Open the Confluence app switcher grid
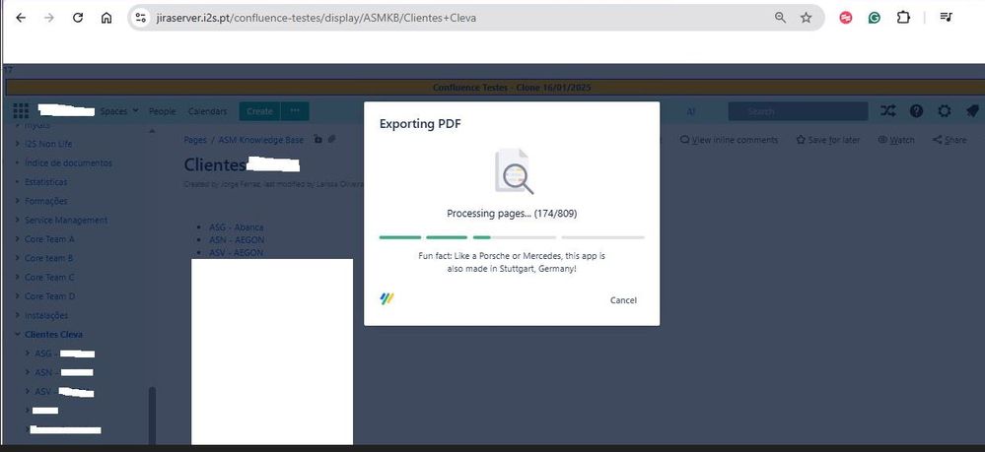This screenshot has height=452, width=985. click(x=21, y=111)
